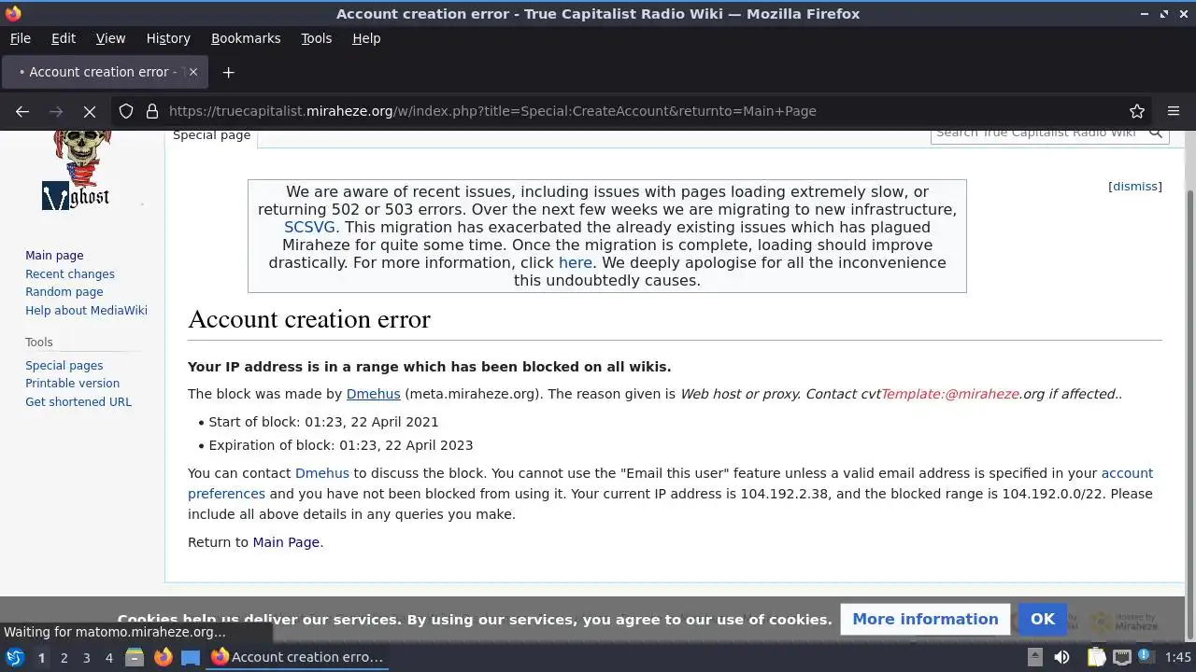The image size is (1196, 672).
Task: Open the Edit menu
Action: pos(64,38)
